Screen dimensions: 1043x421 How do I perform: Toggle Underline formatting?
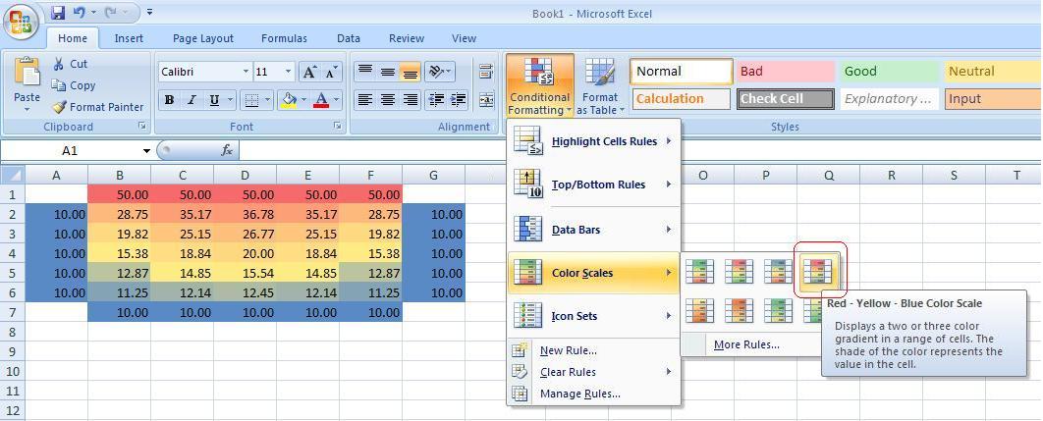(214, 100)
